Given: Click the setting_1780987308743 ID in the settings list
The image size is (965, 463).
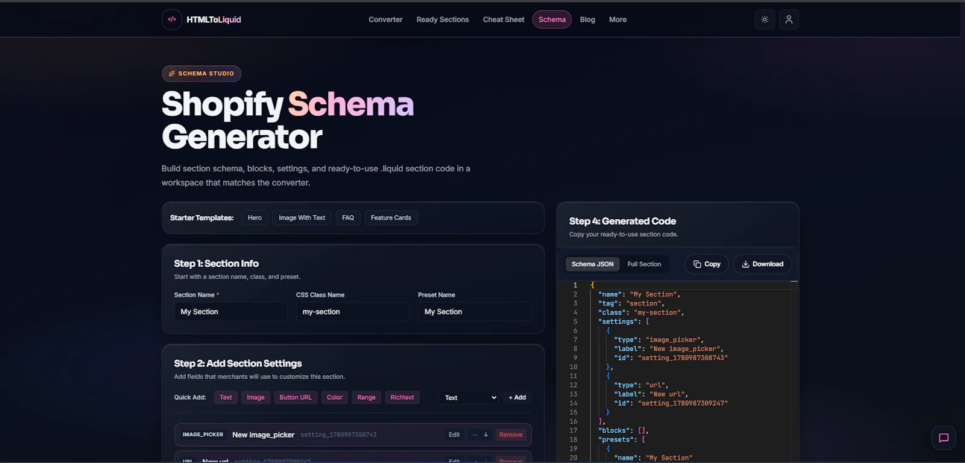Looking at the screenshot, I should pos(338,435).
